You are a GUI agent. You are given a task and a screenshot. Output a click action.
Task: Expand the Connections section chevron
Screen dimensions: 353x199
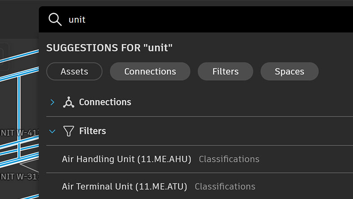(x=52, y=102)
